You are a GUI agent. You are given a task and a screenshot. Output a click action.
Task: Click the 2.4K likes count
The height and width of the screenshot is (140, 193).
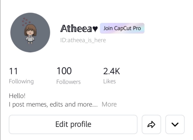(x=112, y=71)
